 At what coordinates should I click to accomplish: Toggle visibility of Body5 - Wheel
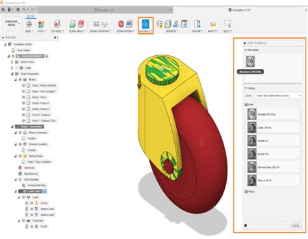pyautogui.click(x=23, y=97)
